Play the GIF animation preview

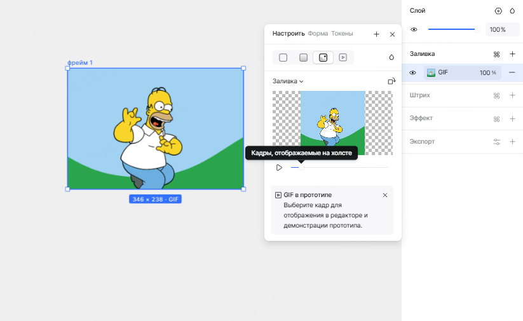coord(279,167)
